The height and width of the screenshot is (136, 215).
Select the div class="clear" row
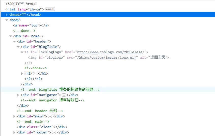tap(108, 127)
